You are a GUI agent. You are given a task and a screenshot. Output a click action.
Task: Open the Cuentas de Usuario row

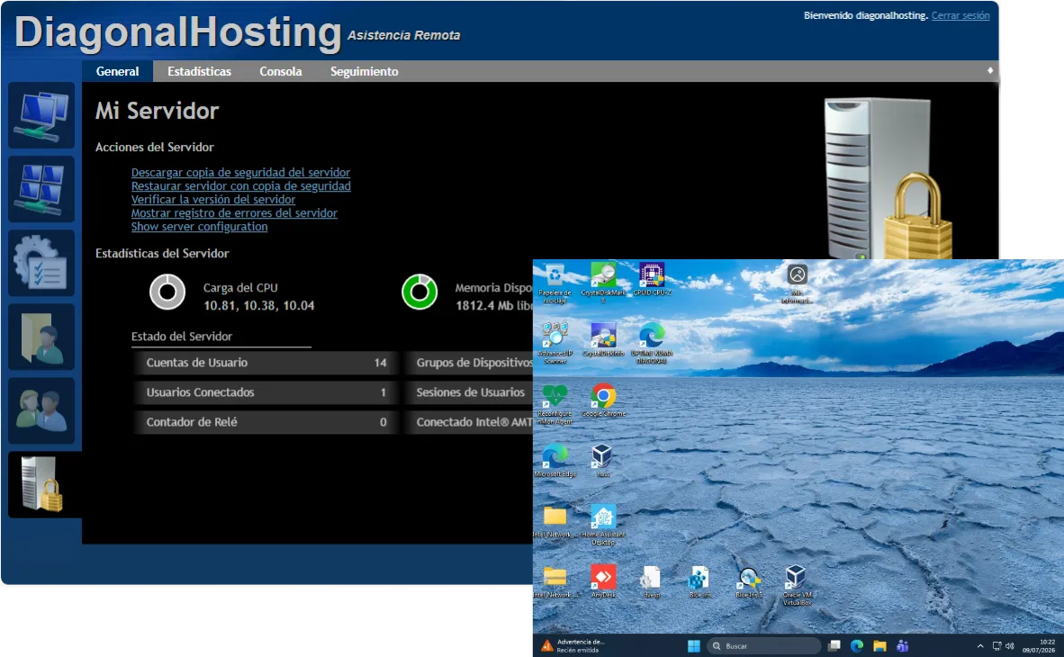click(266, 363)
